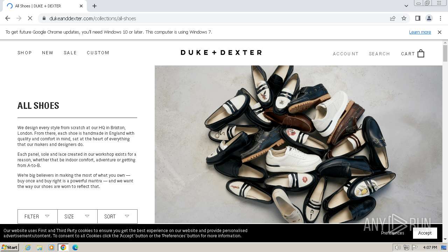Select the ALL SHOES heading
This screenshot has width=448, height=252.
click(x=38, y=106)
